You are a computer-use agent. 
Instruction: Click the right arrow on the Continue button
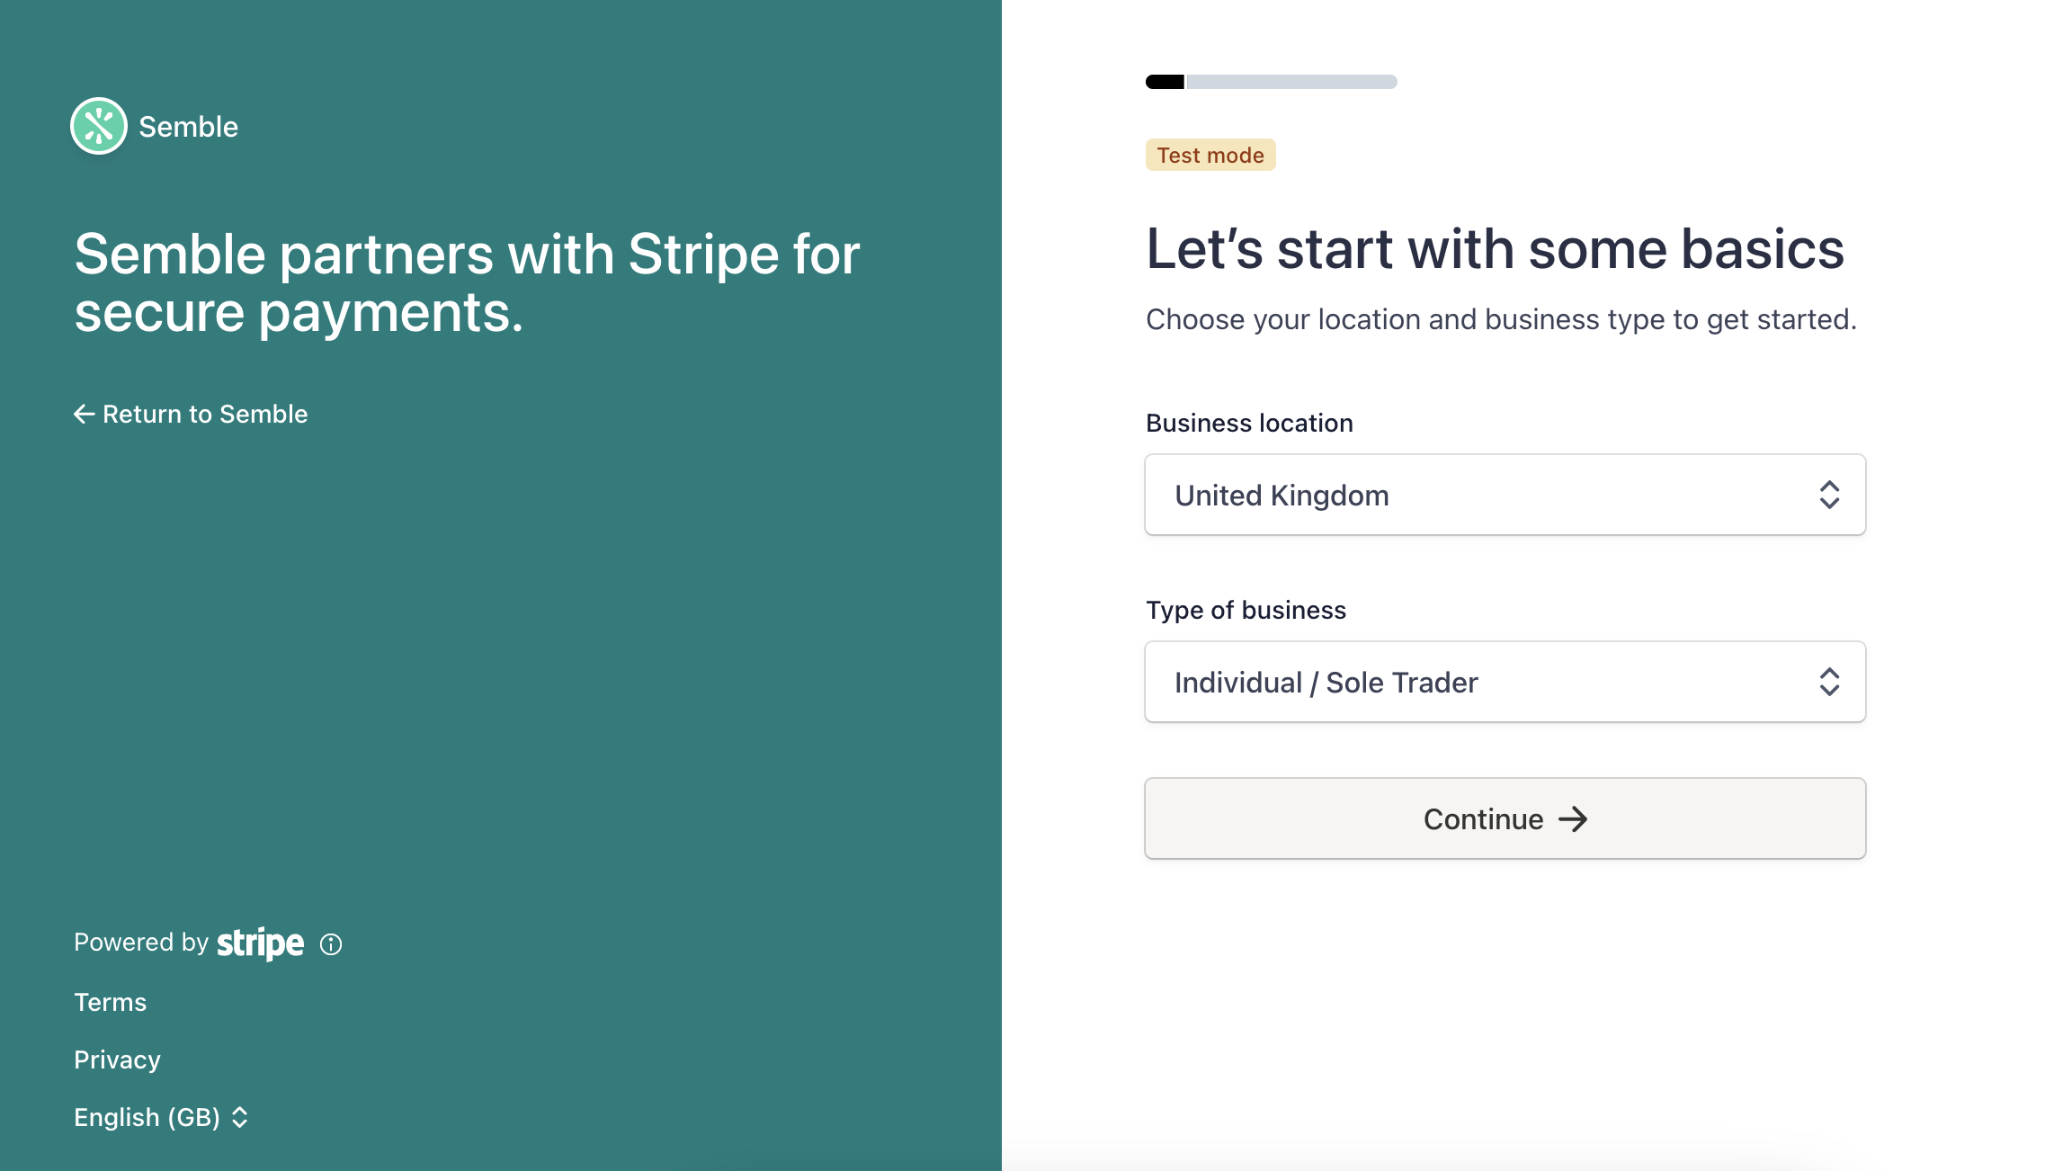pos(1573,819)
